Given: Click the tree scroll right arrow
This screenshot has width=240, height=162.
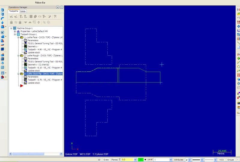Looking at the screenshot, I should pos(61,154).
